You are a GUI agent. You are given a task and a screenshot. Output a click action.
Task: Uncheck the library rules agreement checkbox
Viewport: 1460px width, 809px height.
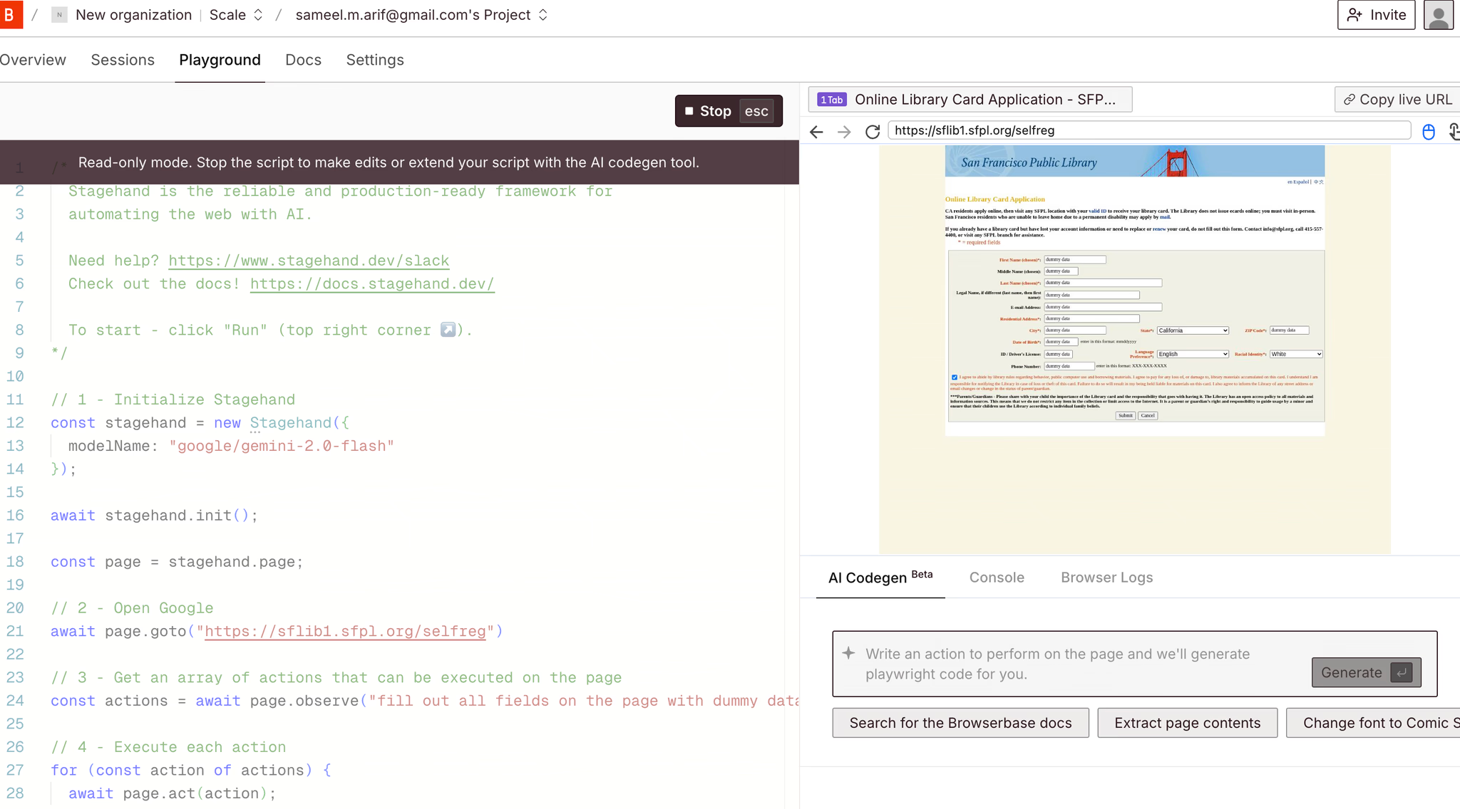tap(955, 377)
